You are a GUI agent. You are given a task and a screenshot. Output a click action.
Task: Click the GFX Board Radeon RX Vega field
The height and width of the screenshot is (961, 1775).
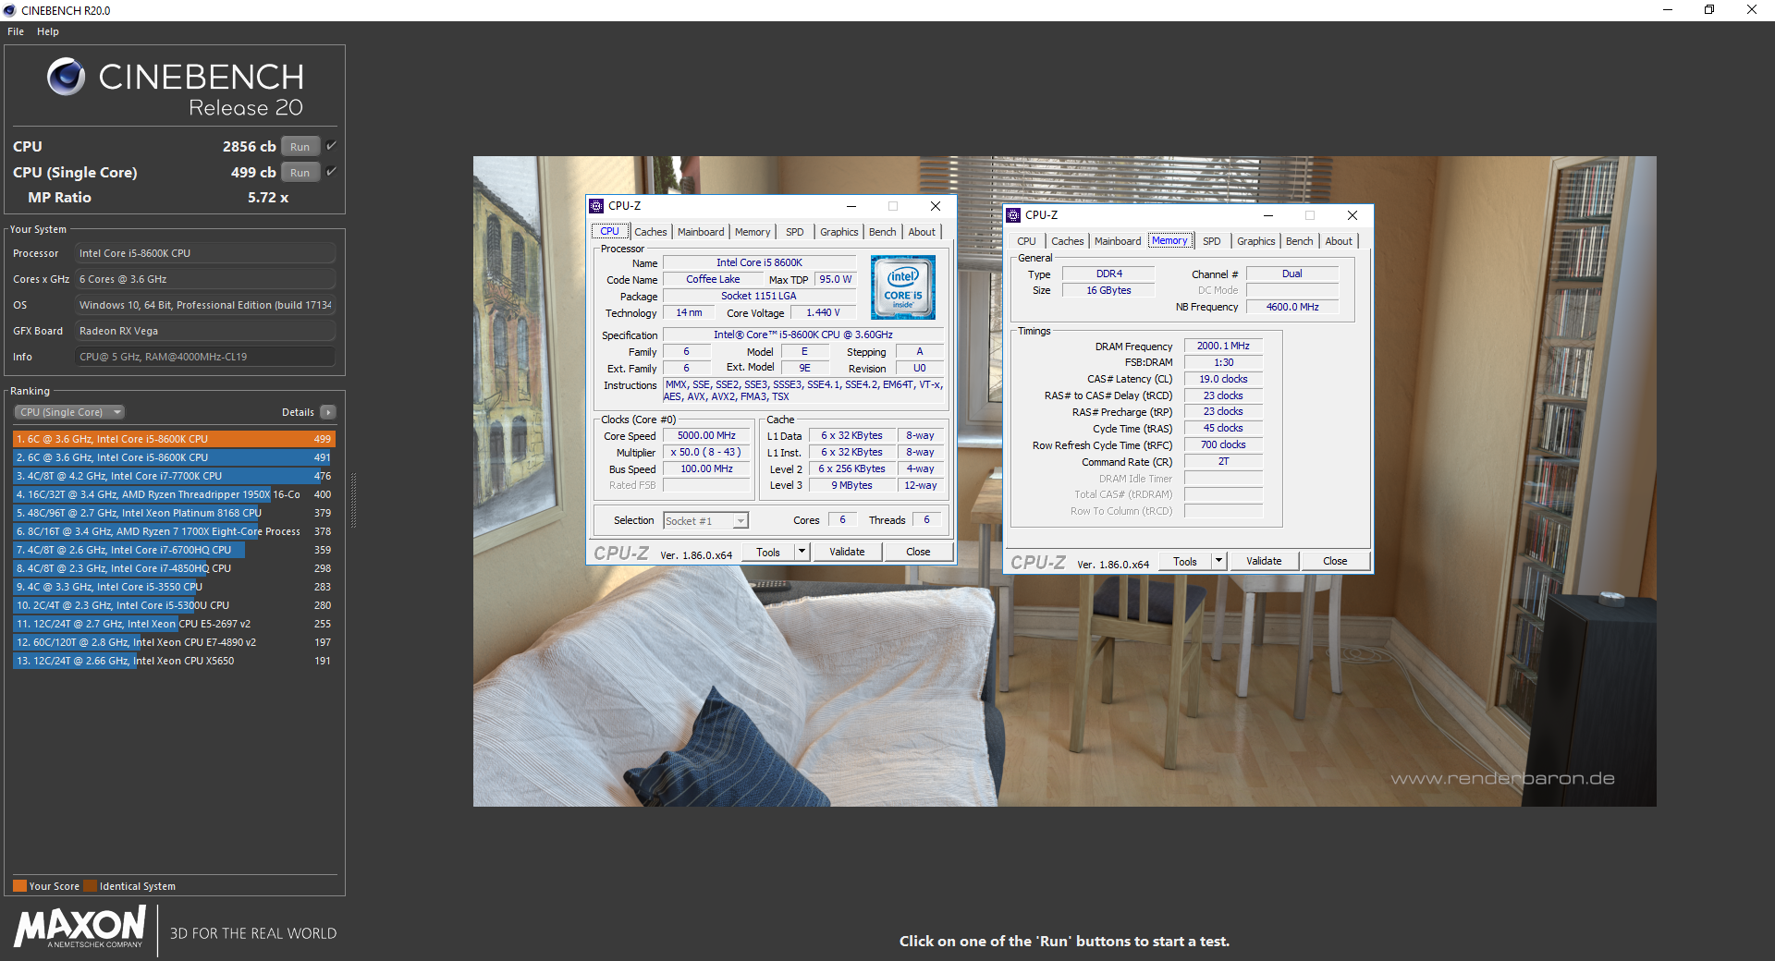[204, 331]
